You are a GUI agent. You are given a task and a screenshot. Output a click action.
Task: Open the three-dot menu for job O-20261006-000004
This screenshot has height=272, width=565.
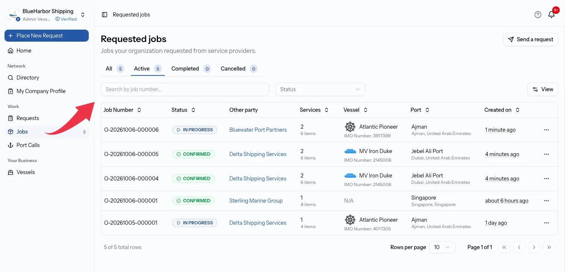click(x=547, y=179)
